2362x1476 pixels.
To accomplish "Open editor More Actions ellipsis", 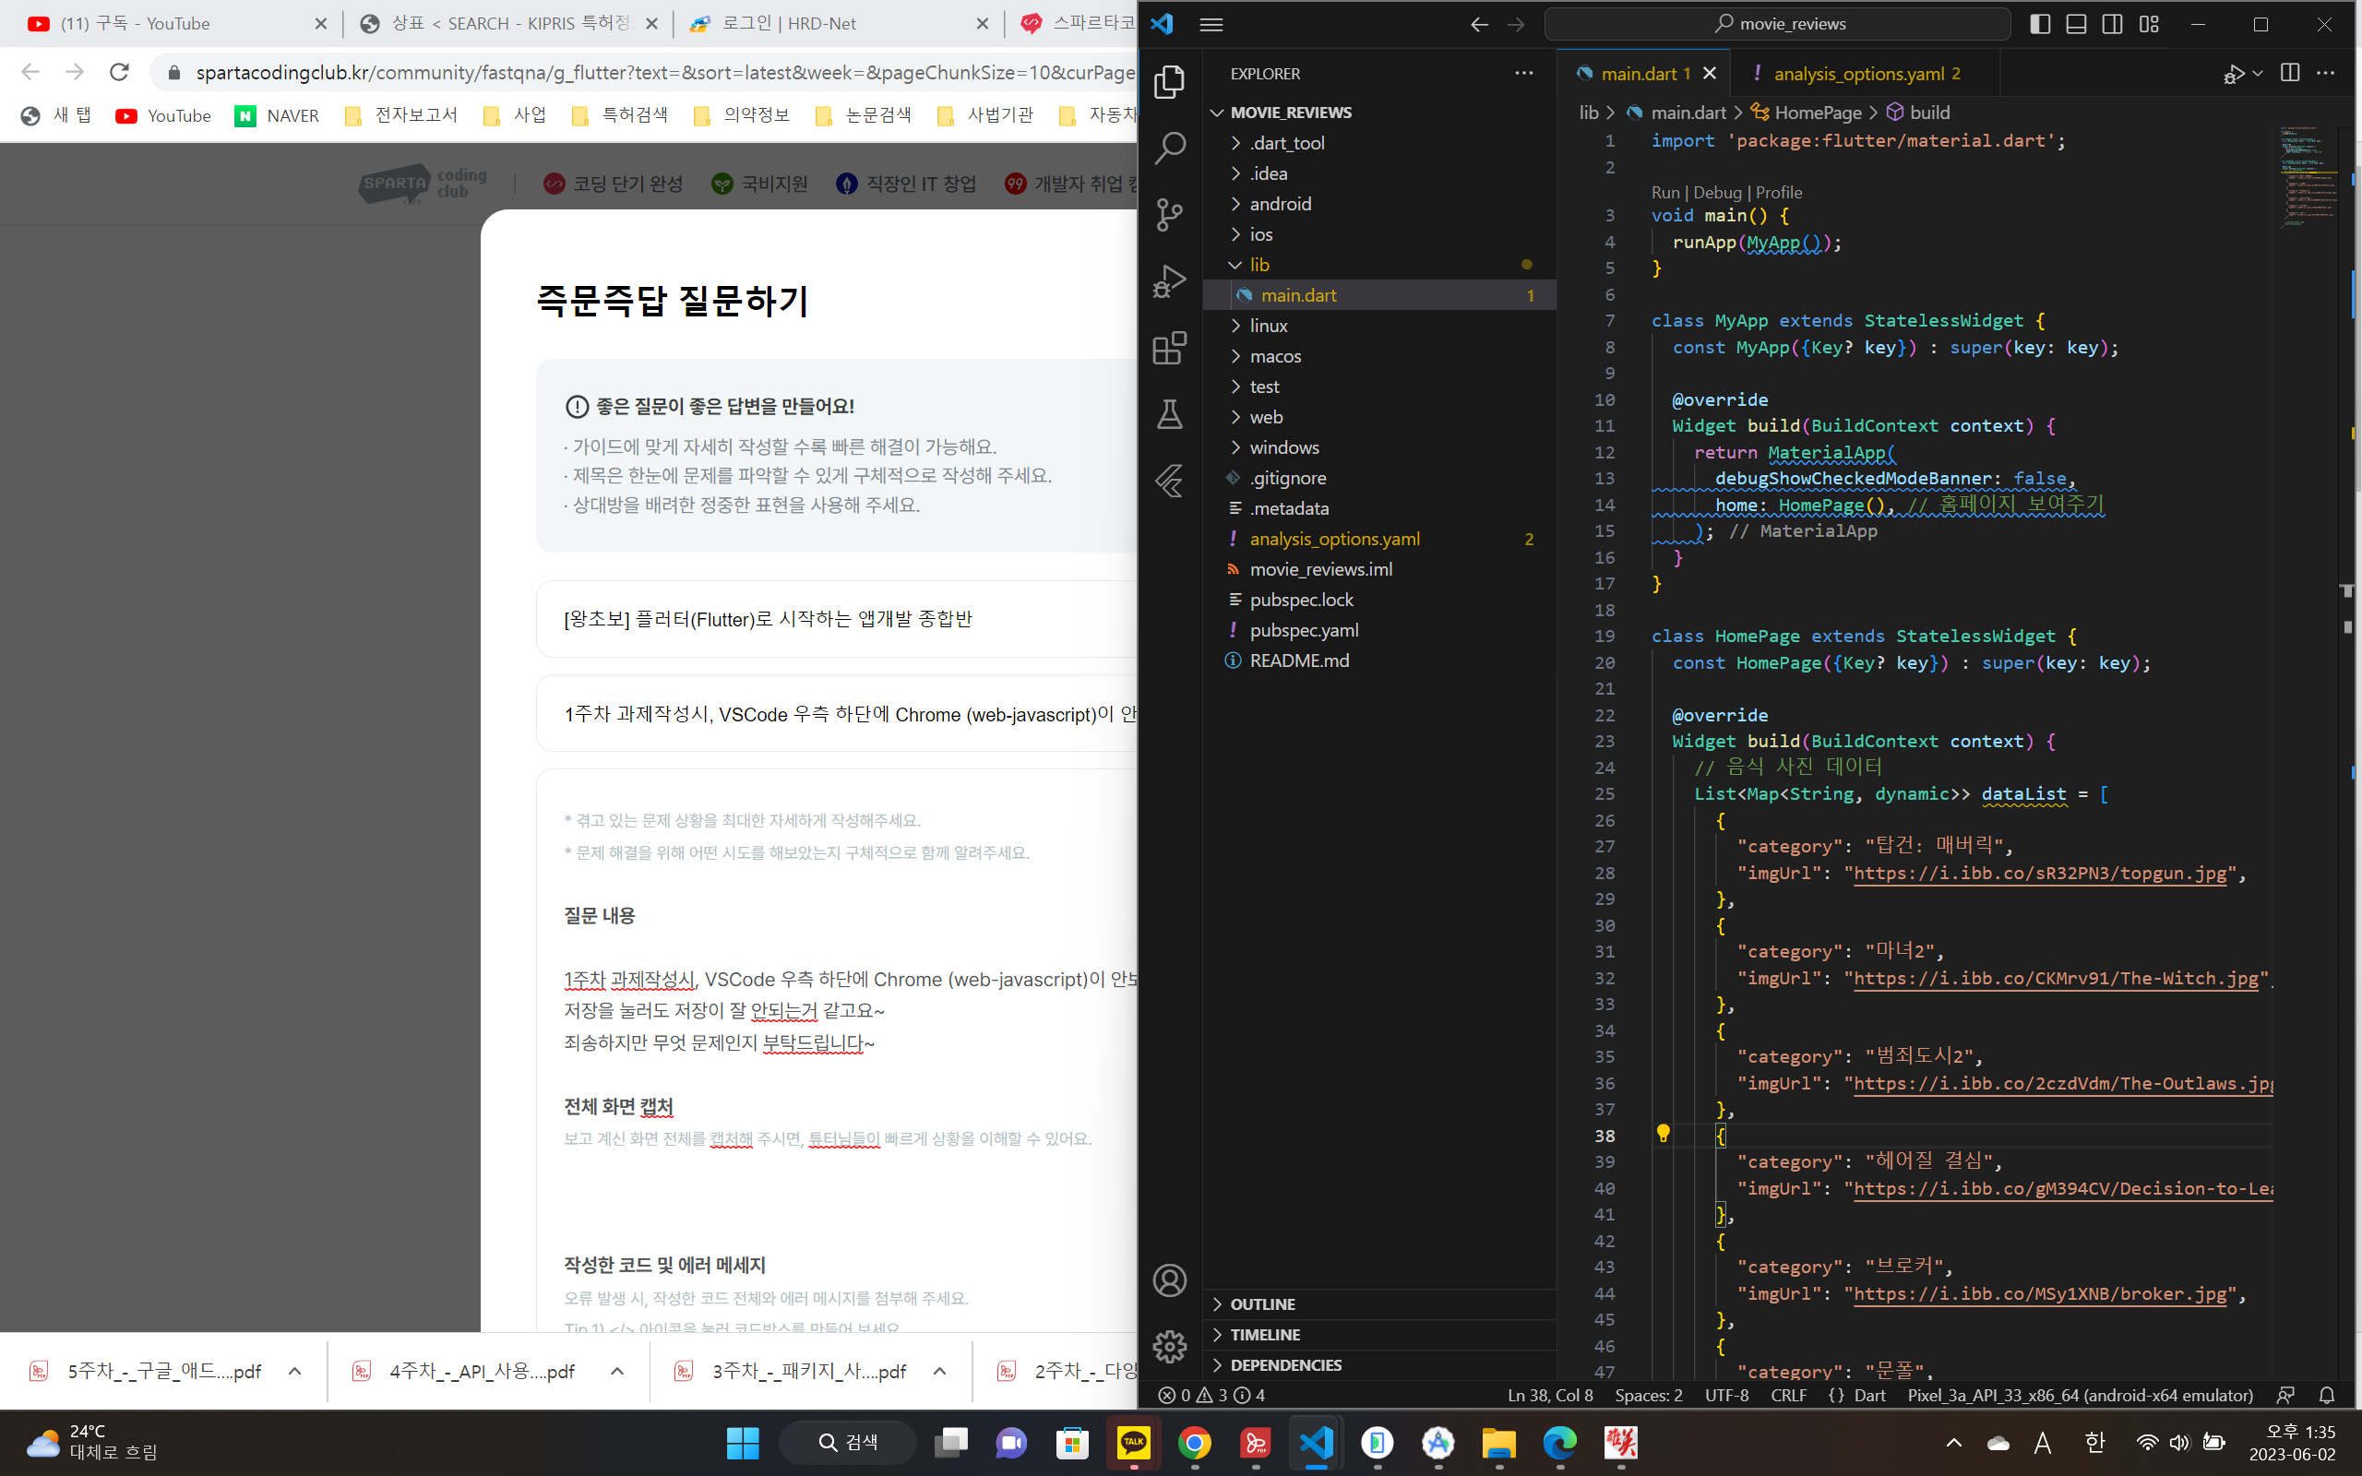I will 2326,73.
